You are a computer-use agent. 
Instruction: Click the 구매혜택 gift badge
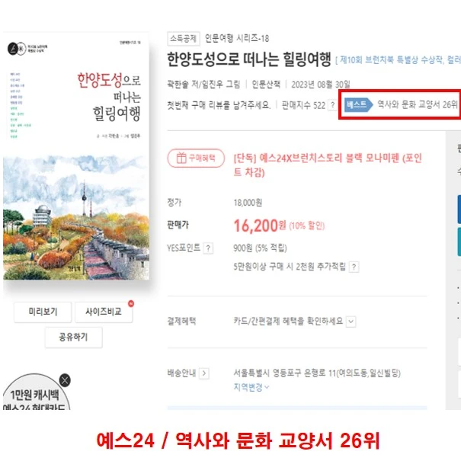click(x=196, y=158)
